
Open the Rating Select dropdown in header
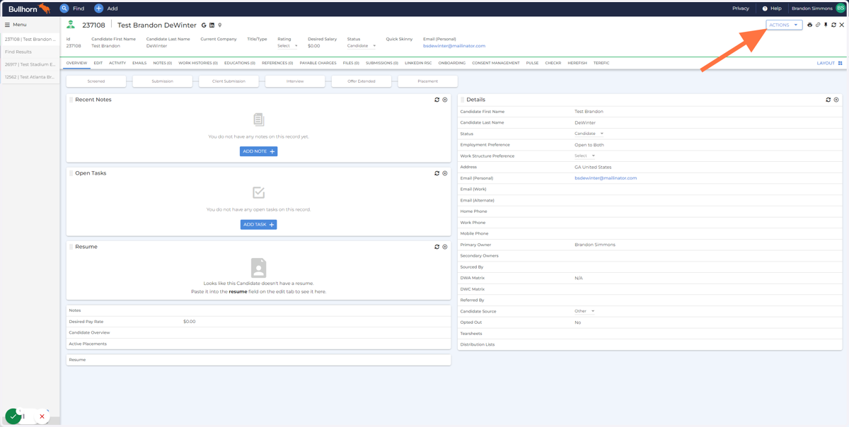[x=287, y=46]
